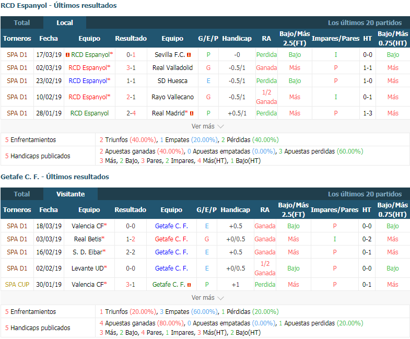Viewport: 410px width, 339px height.
Task: Click the 2-4 result versus Real Madrid
Action: pos(131,113)
